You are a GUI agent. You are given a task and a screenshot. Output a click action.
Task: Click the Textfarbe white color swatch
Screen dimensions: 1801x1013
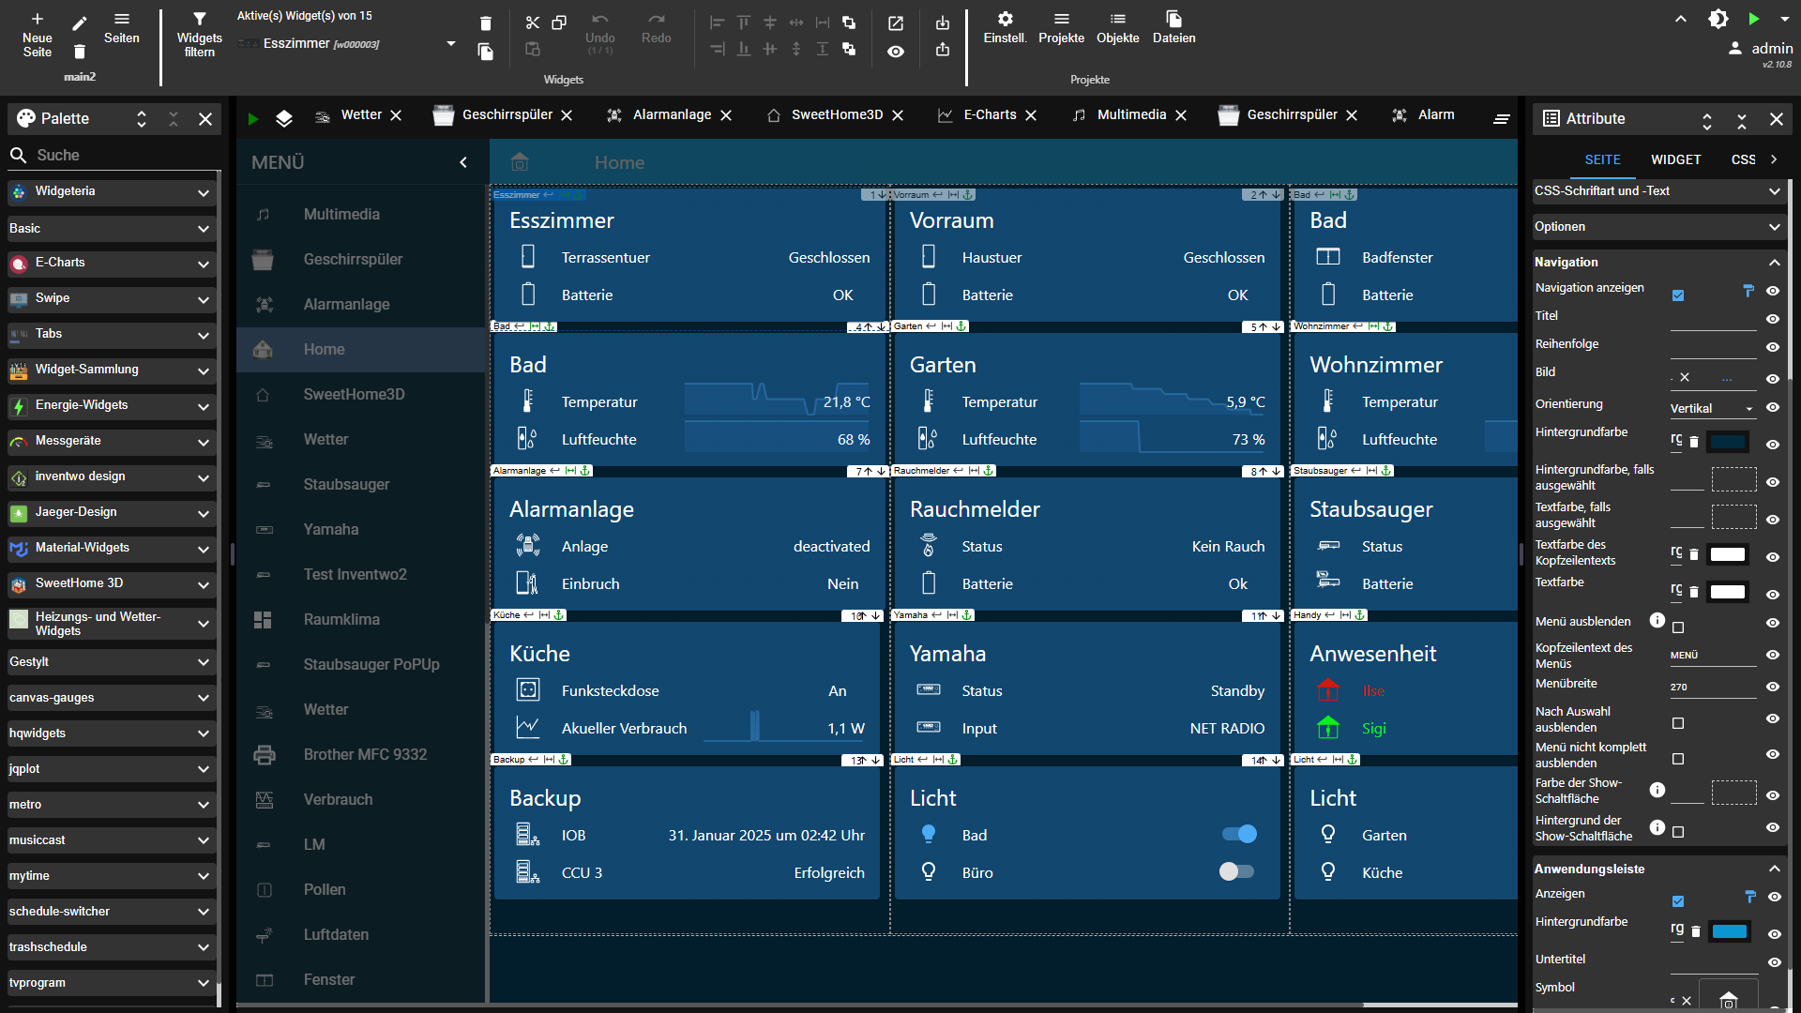coord(1728,592)
